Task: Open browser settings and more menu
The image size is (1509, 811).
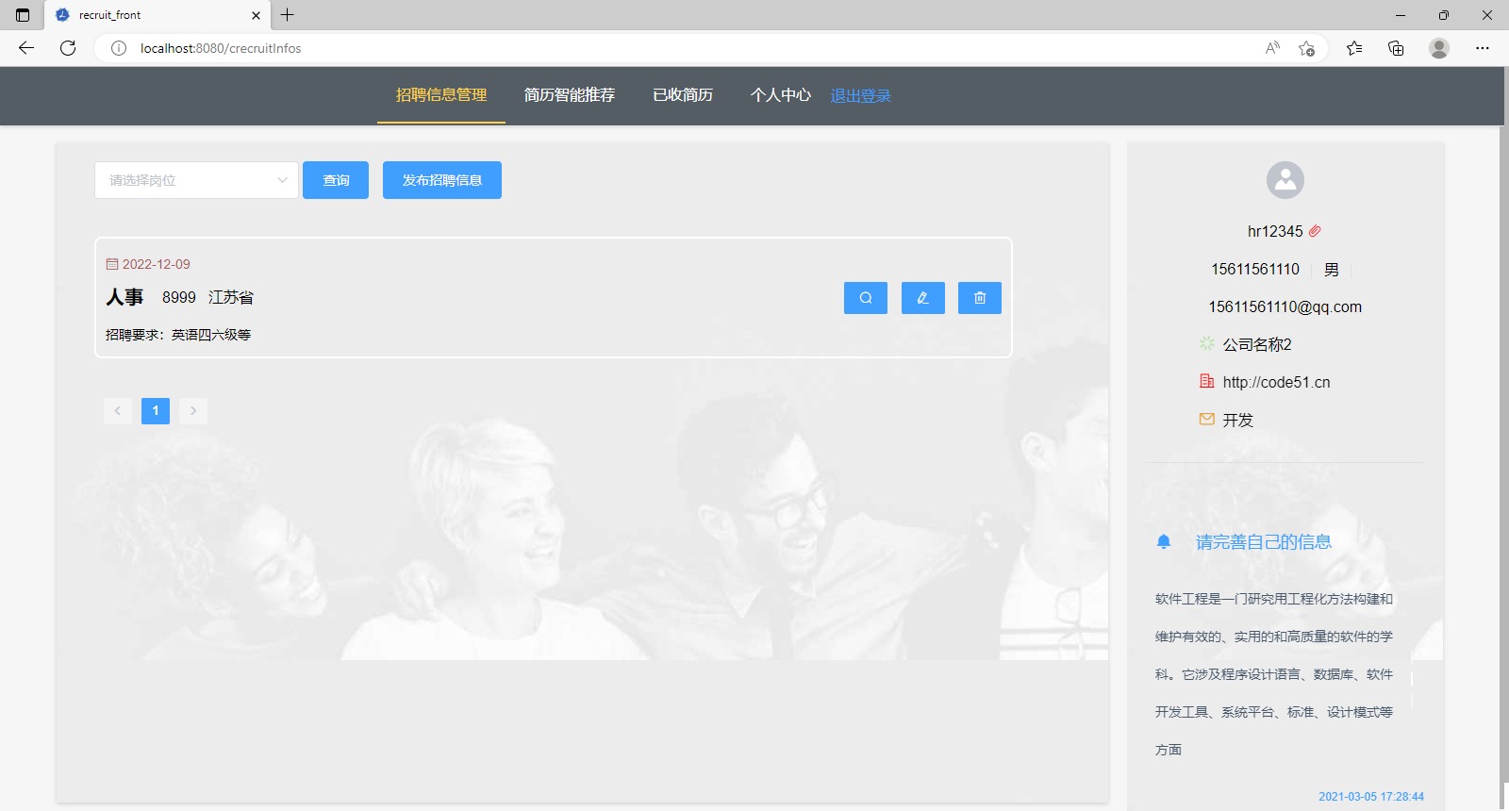Action: pyautogui.click(x=1483, y=48)
